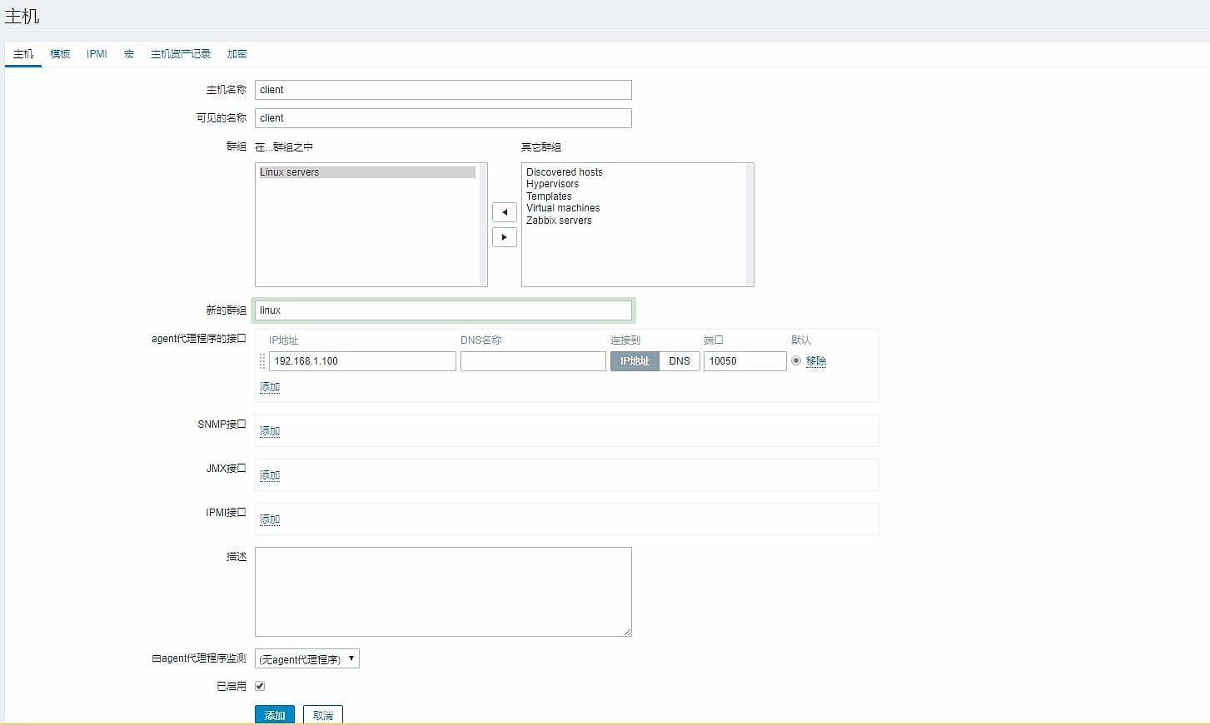
Task: Click the 移除 link for agent interface
Action: tap(816, 361)
